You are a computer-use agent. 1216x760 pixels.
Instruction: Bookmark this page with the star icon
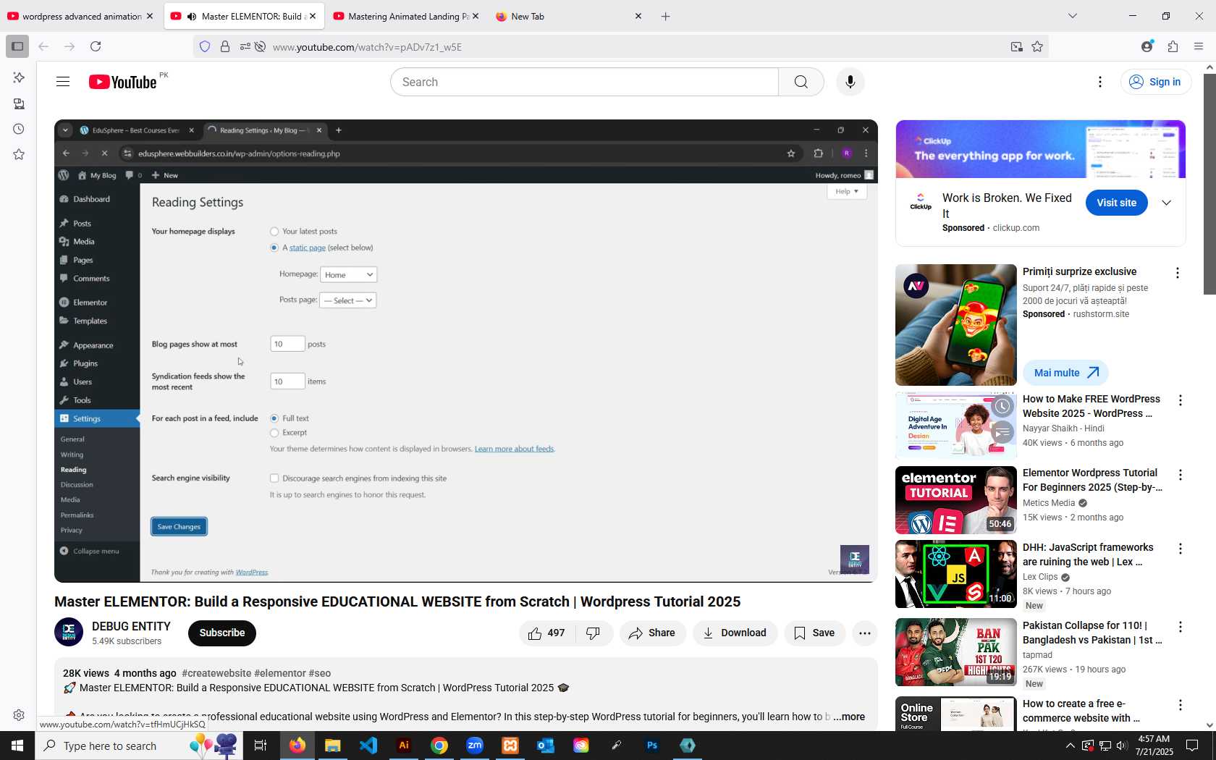tap(1037, 47)
